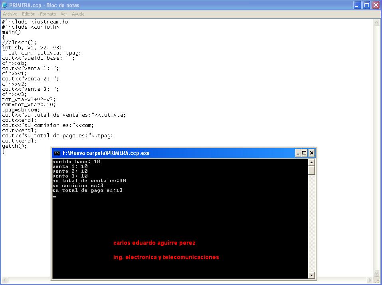Image resolution: width=382 pixels, height=285 pixels.
Task: Click console output 'su comision es:3'
Action: 78,185
